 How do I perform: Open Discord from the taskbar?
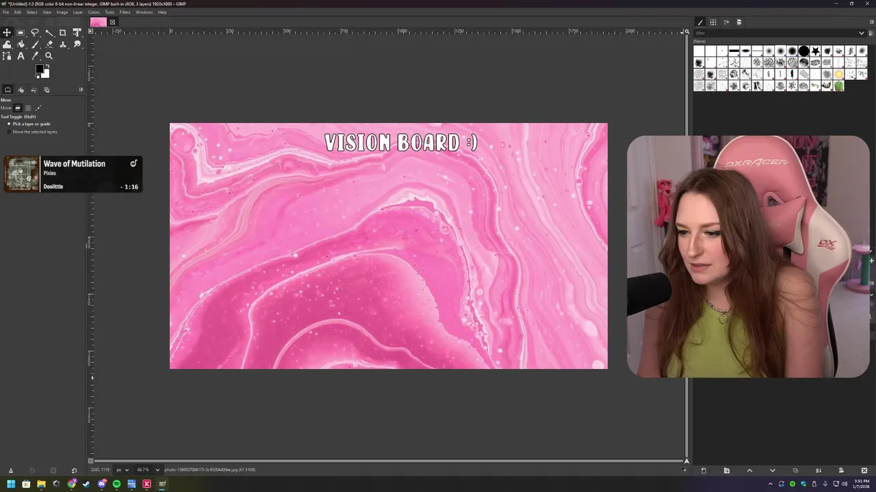pyautogui.click(x=101, y=484)
